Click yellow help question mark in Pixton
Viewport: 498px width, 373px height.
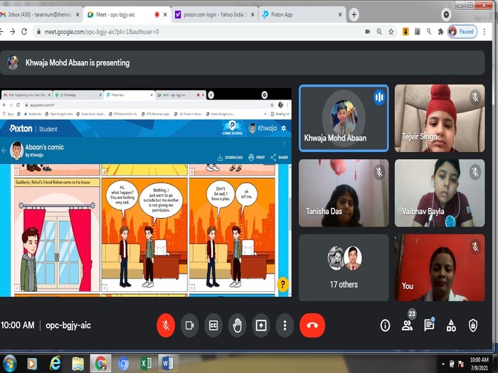pyautogui.click(x=282, y=284)
